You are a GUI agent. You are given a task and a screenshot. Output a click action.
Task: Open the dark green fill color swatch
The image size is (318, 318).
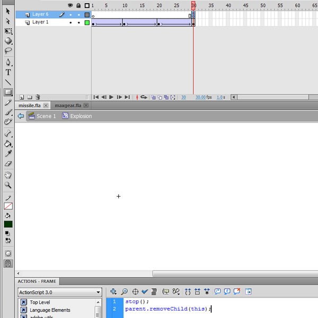tap(8, 224)
